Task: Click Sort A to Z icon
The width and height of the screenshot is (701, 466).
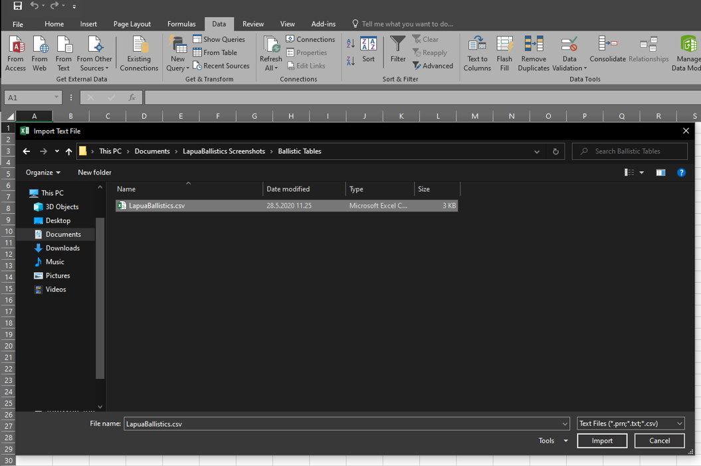Action: pos(351,43)
